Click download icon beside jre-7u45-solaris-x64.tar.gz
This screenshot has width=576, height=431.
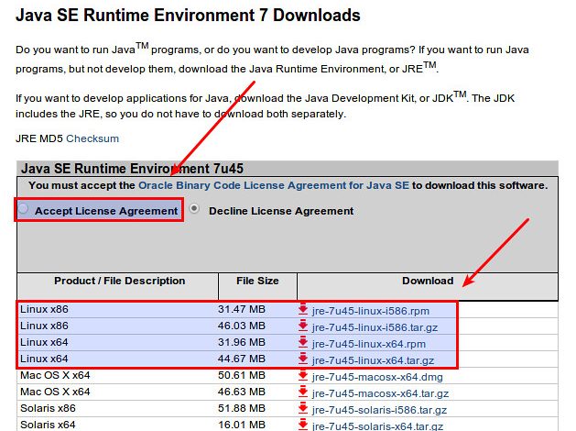303,425
